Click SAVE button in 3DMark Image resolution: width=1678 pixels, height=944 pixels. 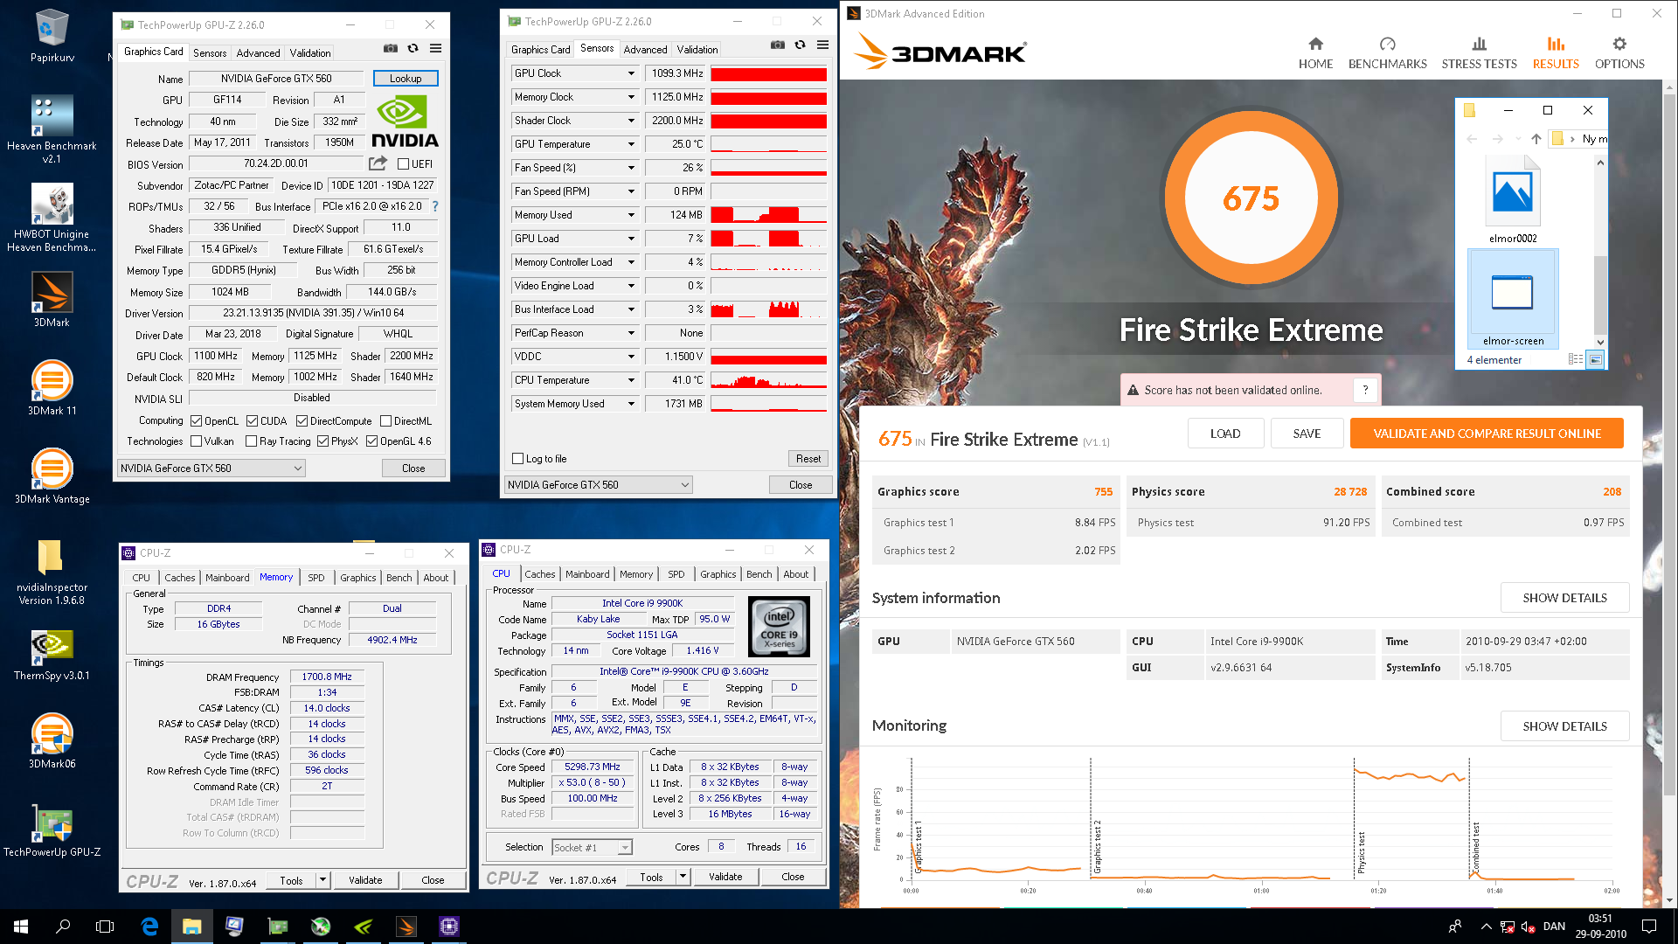(x=1307, y=434)
